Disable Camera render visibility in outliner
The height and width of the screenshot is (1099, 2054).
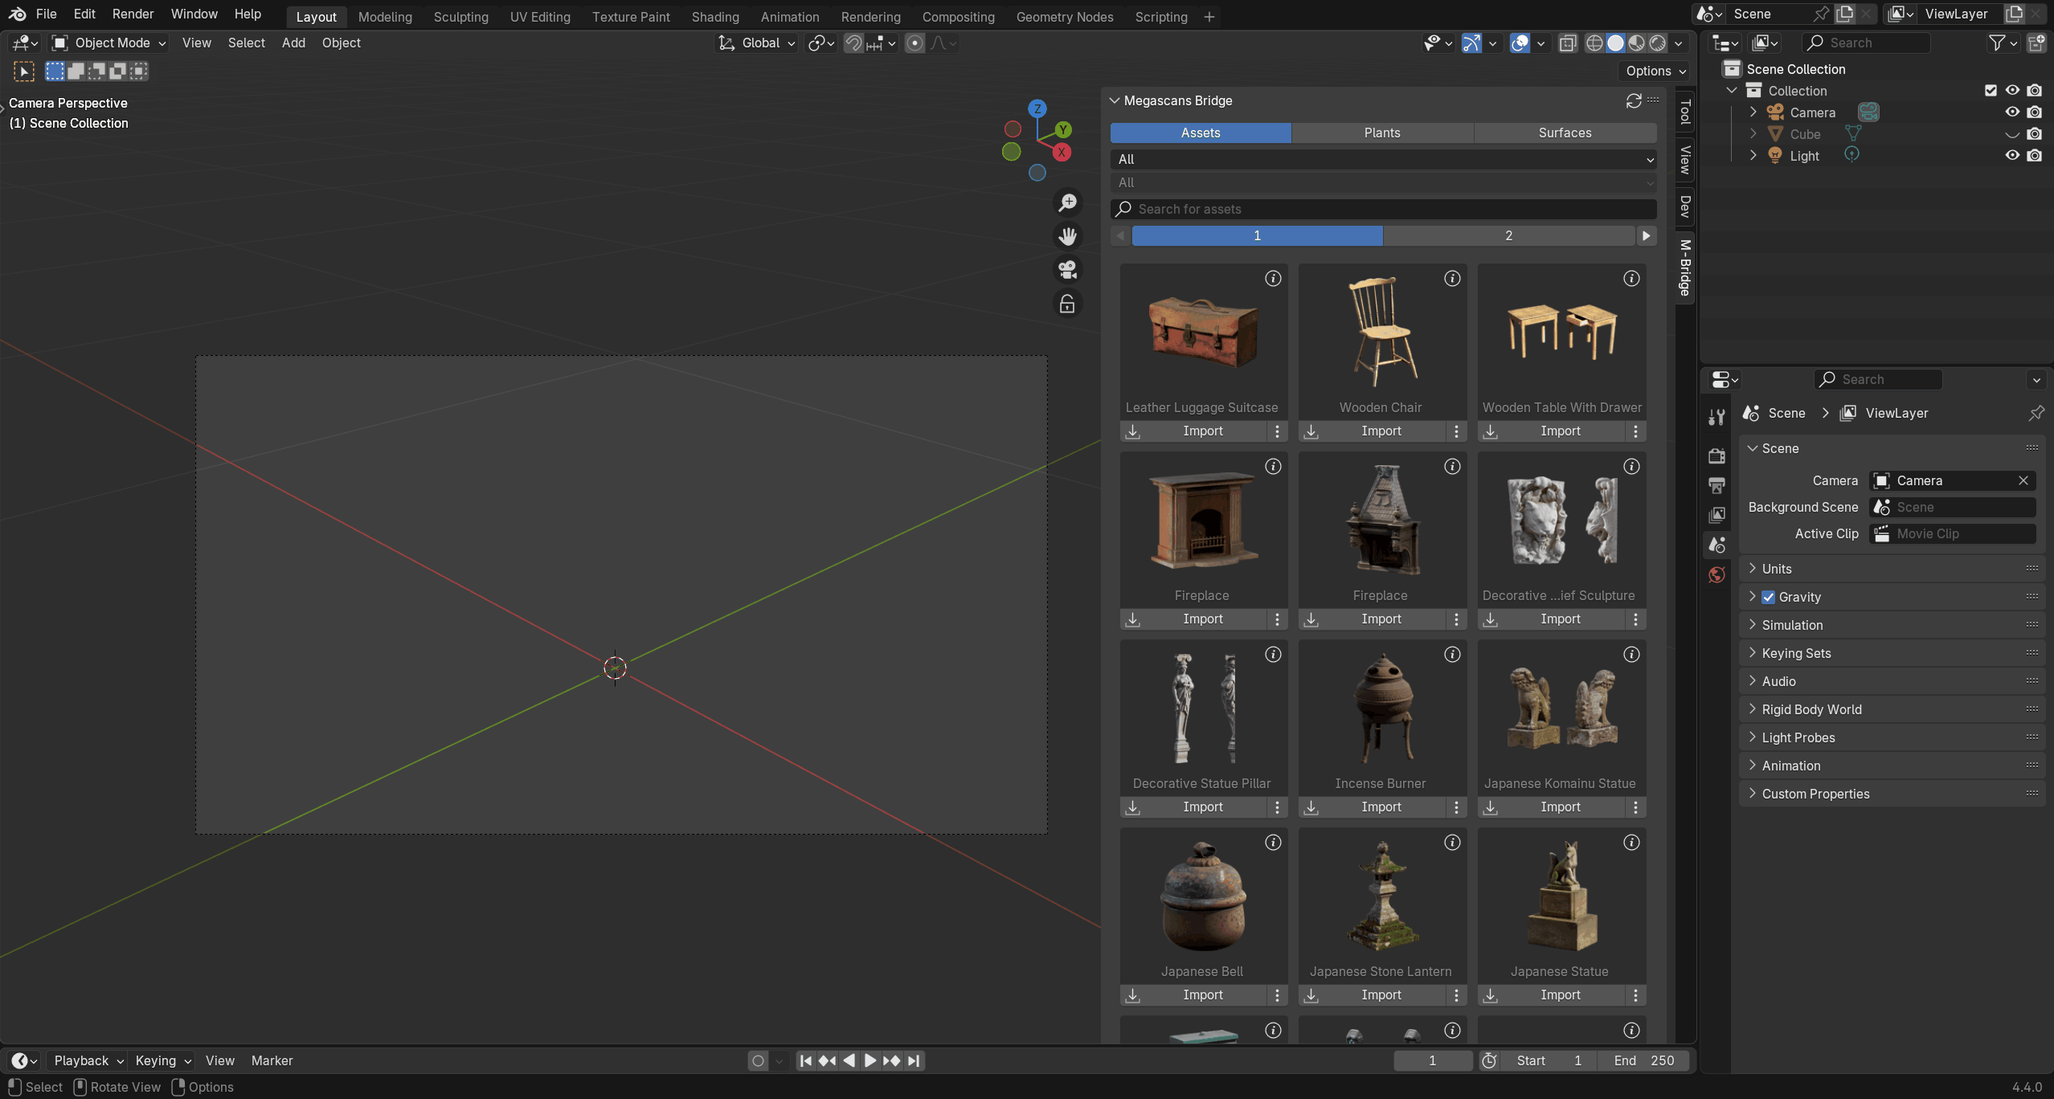pos(2034,112)
